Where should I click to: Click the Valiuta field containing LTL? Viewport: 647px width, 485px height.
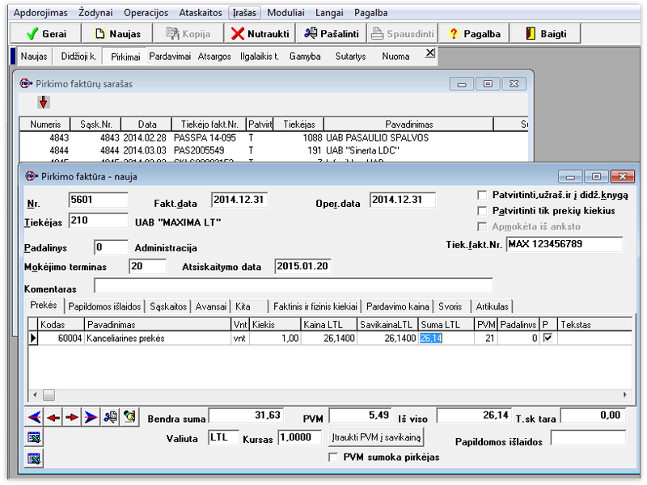(224, 437)
